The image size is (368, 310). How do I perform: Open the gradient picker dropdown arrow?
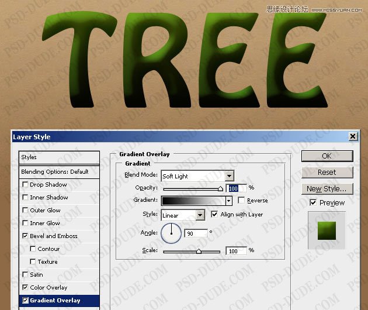(229, 201)
